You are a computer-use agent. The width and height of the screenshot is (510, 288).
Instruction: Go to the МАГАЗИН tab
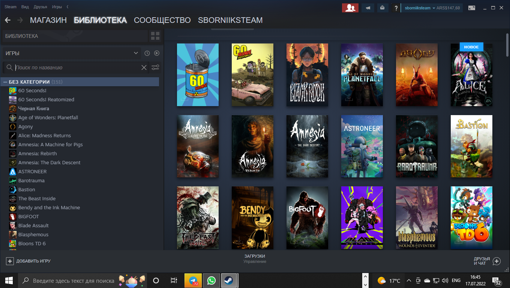[48, 20]
